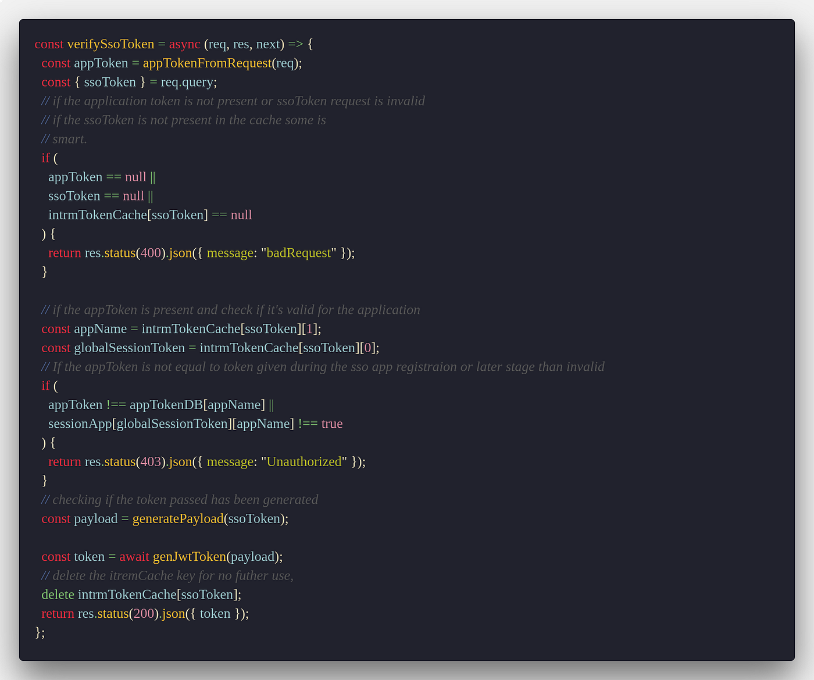814x680 pixels.
Task: Select the true keyword in the condition
Action: pyautogui.click(x=331, y=424)
